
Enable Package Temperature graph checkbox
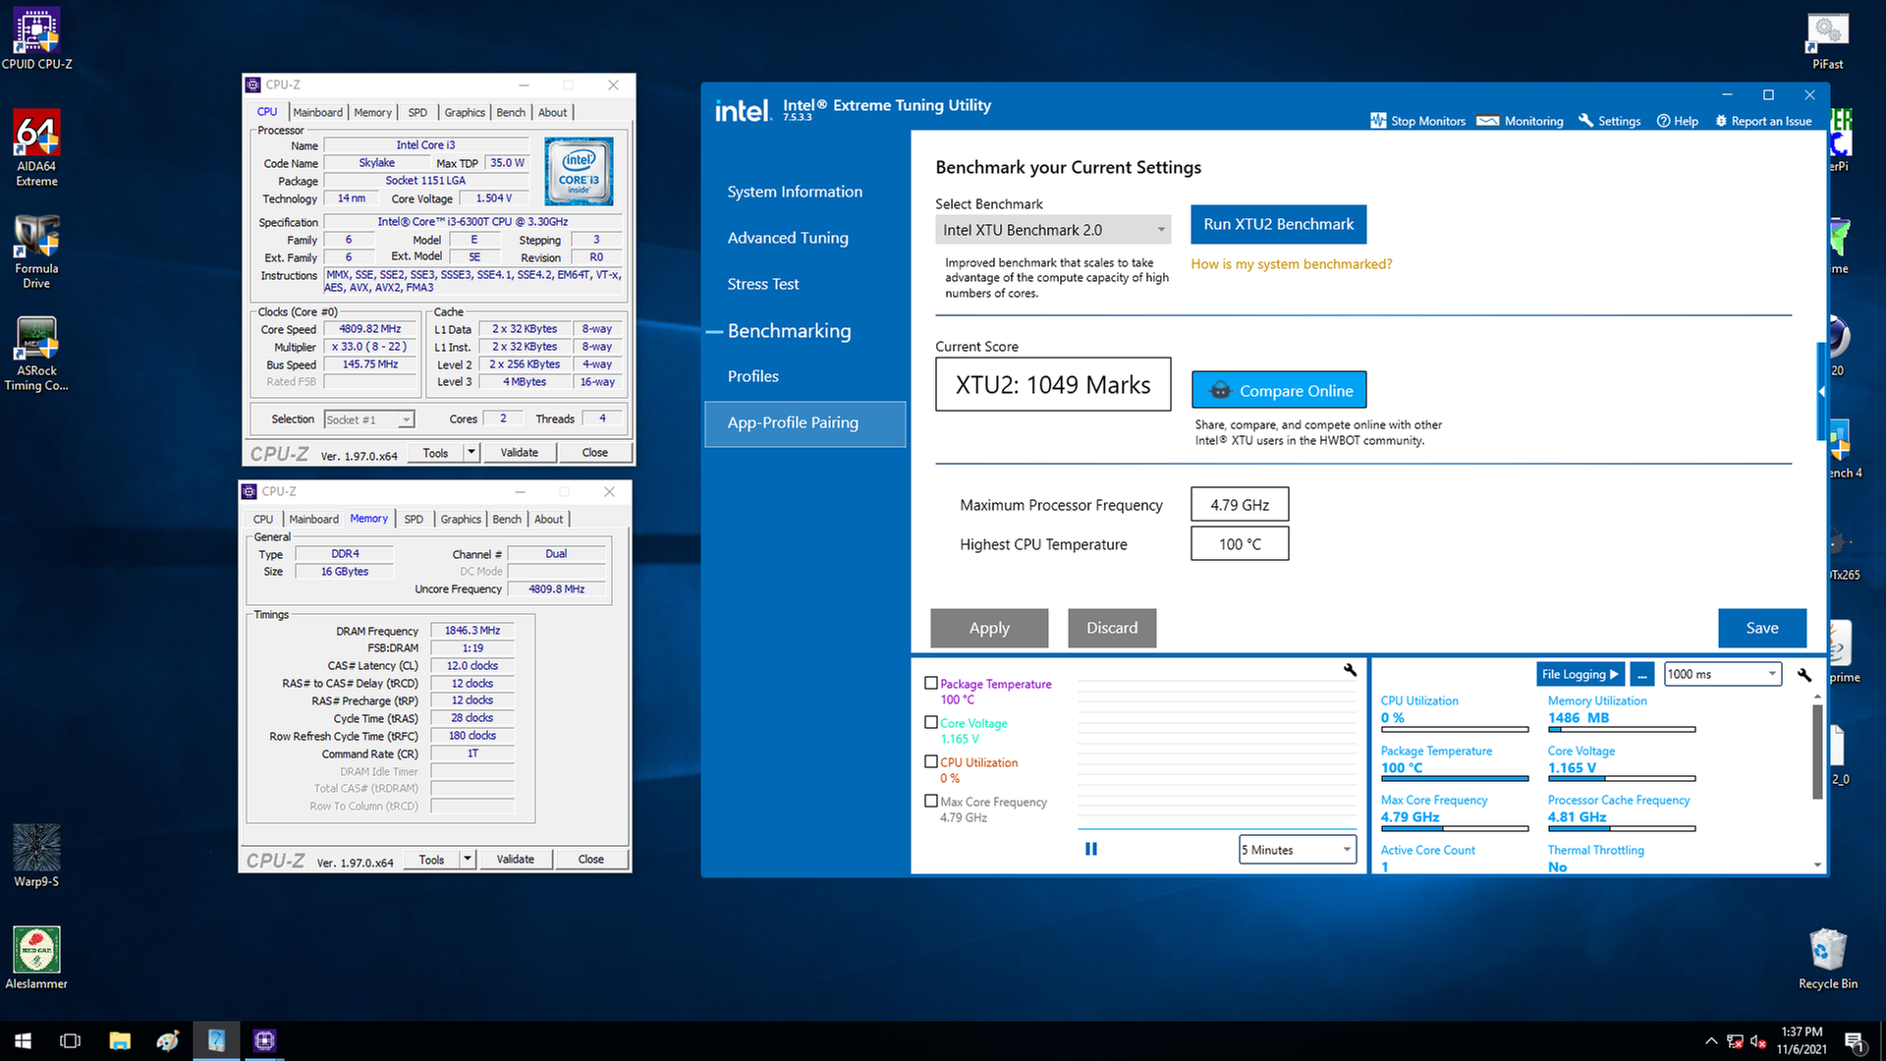point(931,683)
